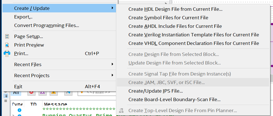The width and height of the screenshot is (273, 116).
Task: Expand Create / Update submenu arrow
Action: click(x=112, y=8)
